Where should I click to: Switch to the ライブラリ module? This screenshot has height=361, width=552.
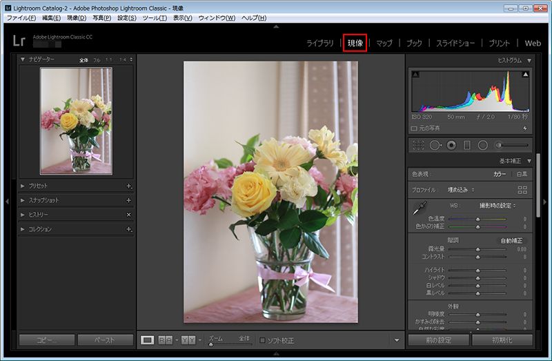tap(320, 43)
